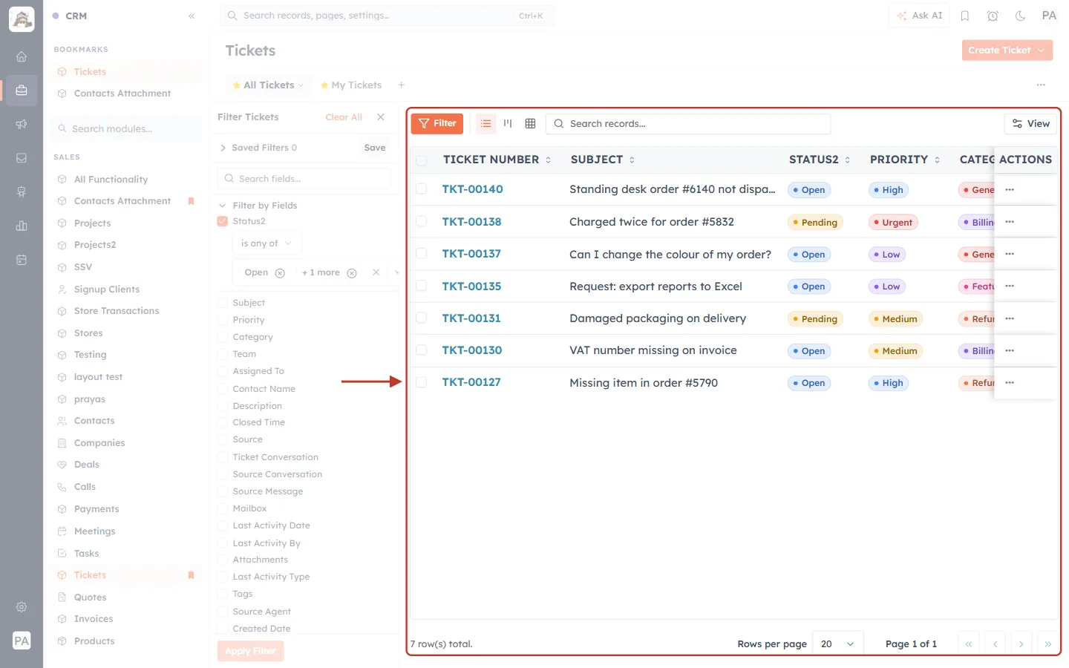Close the Filter Tickets panel
Viewport: 1069px width, 668px height.
click(x=381, y=117)
